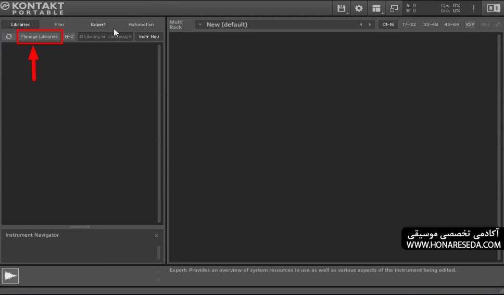Close the Instrument Navigator pane

pyautogui.click(x=156, y=235)
